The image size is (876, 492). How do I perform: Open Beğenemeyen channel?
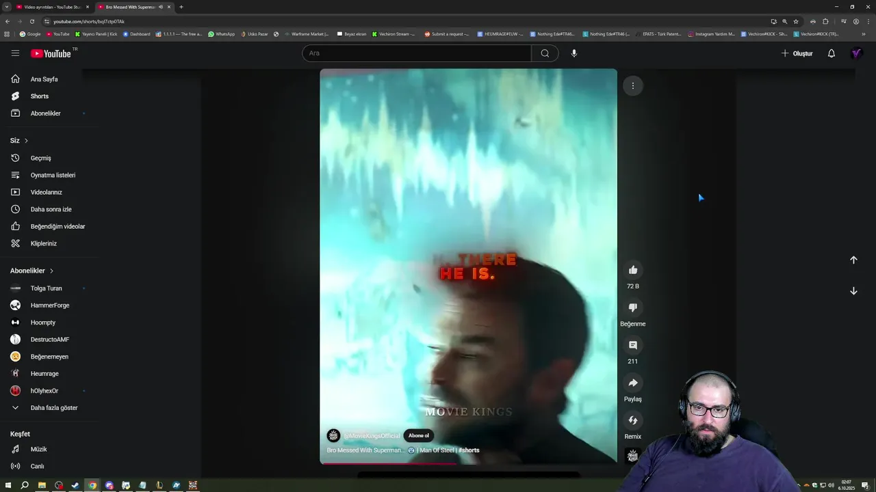49,357
